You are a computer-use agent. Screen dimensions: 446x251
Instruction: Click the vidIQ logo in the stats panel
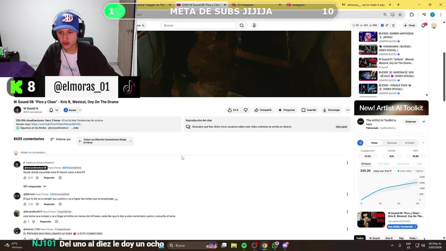tap(360, 143)
